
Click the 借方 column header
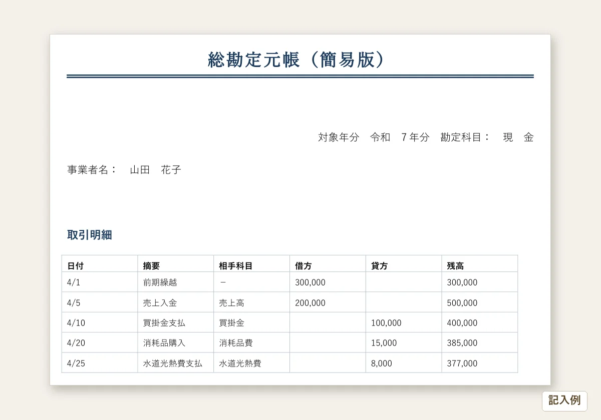tap(328, 266)
